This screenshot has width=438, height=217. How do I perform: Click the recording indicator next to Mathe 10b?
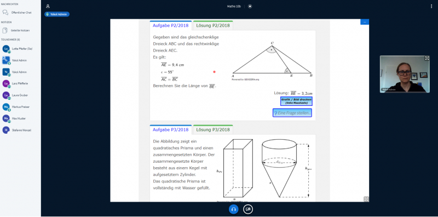[x=250, y=6]
